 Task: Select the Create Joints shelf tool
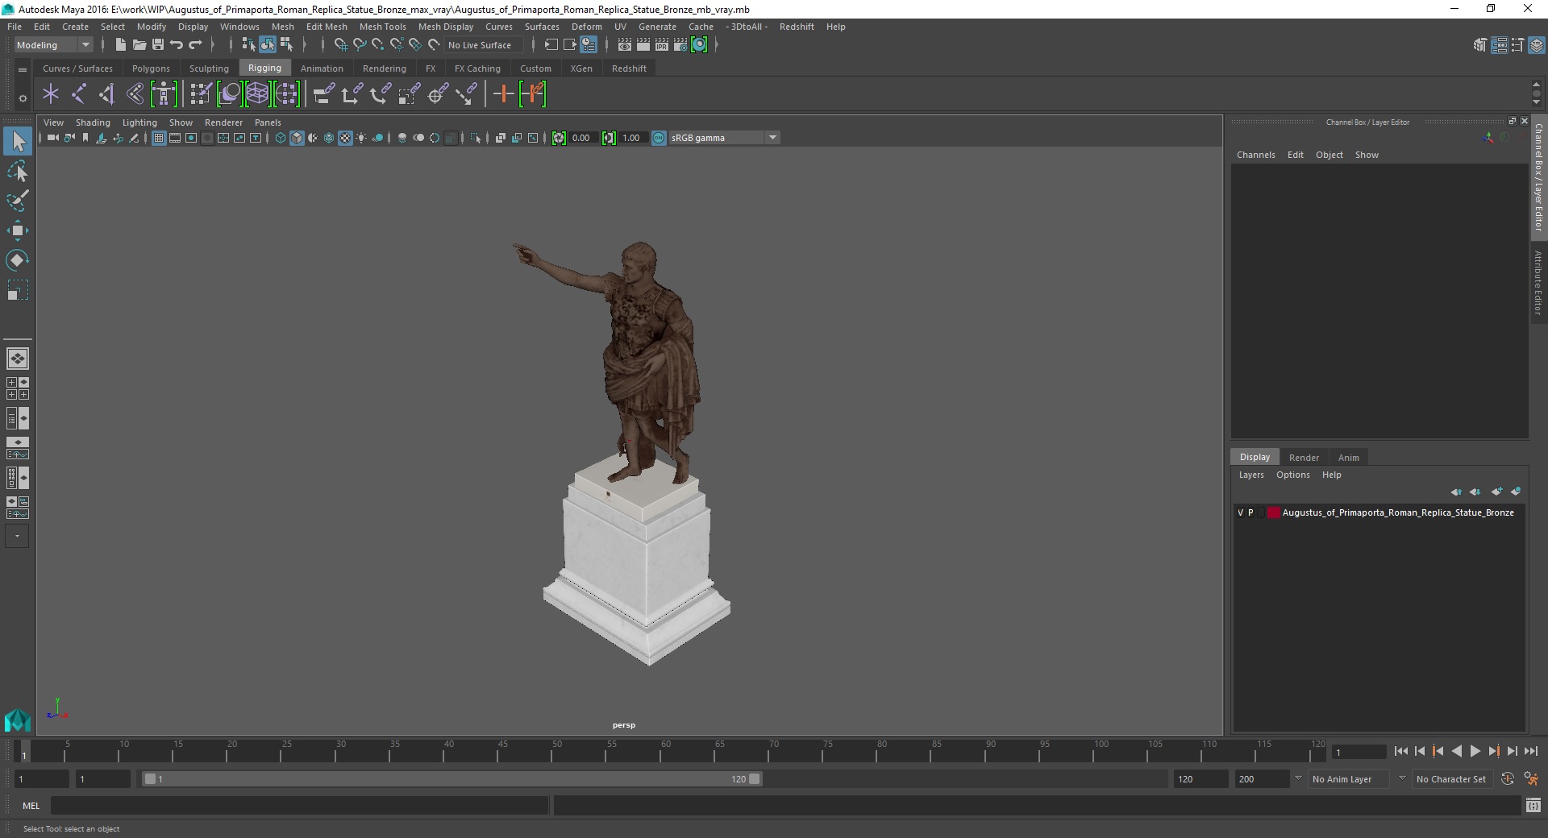79,94
